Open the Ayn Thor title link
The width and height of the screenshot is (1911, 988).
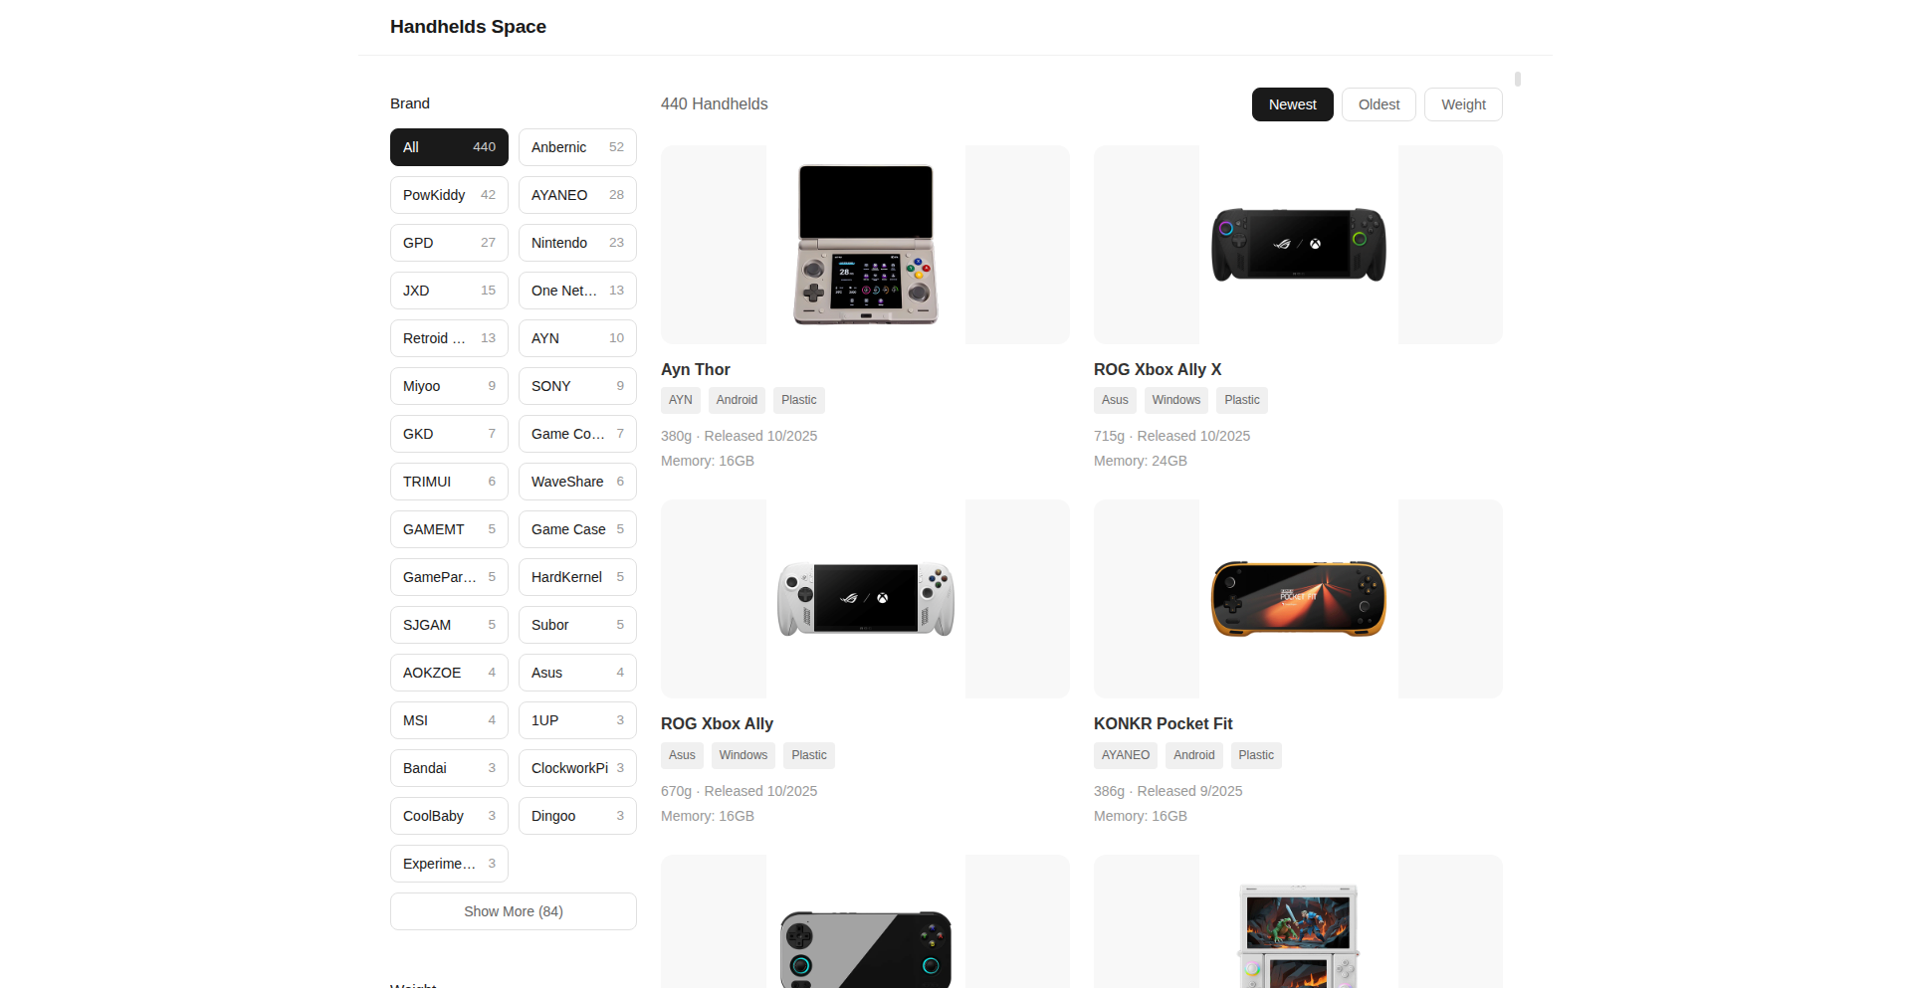[x=696, y=369]
